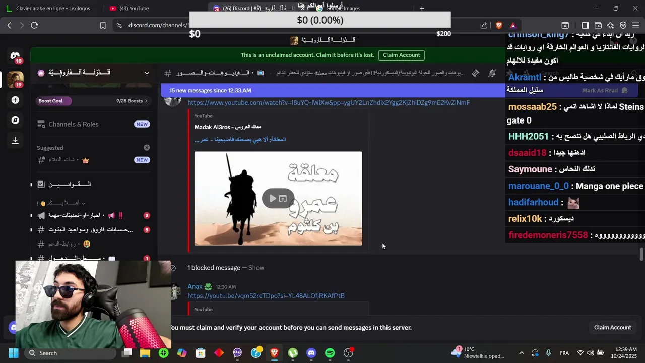645x363 pixels.
Task: Click Claim Account button at bottom right
Action: pyautogui.click(x=612, y=327)
